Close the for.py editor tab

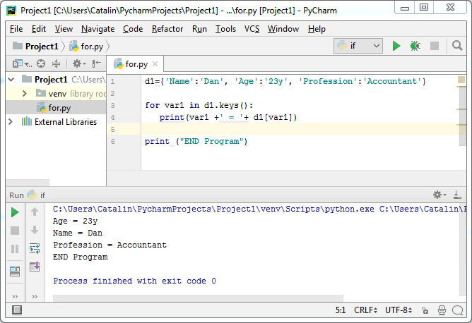(x=155, y=64)
